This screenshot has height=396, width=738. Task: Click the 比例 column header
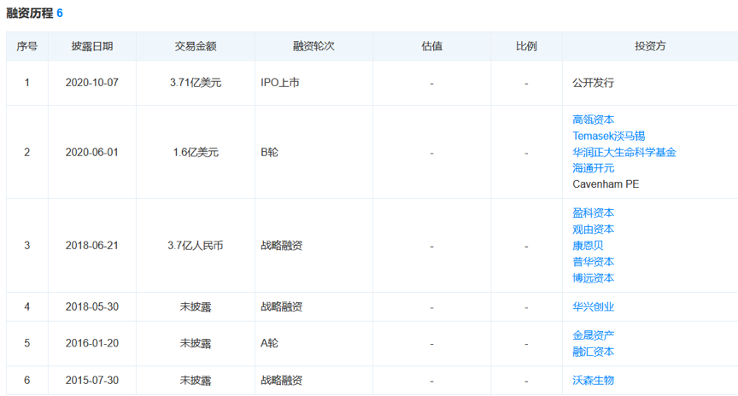(526, 46)
